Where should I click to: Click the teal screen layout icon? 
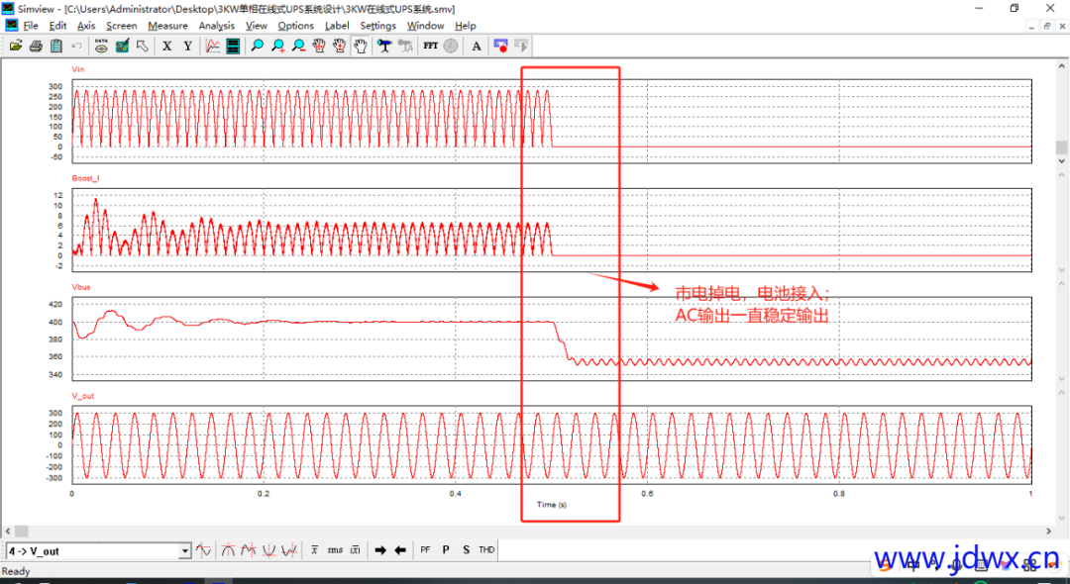point(233,46)
